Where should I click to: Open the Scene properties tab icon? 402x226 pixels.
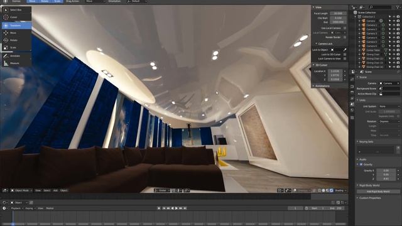coord(352,104)
